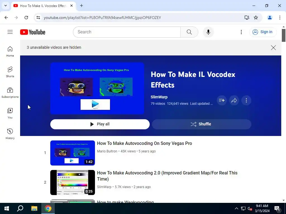Image resolution: width=286 pixels, height=214 pixels.
Task: Dismiss the unavailable videos notice
Action: (273, 48)
